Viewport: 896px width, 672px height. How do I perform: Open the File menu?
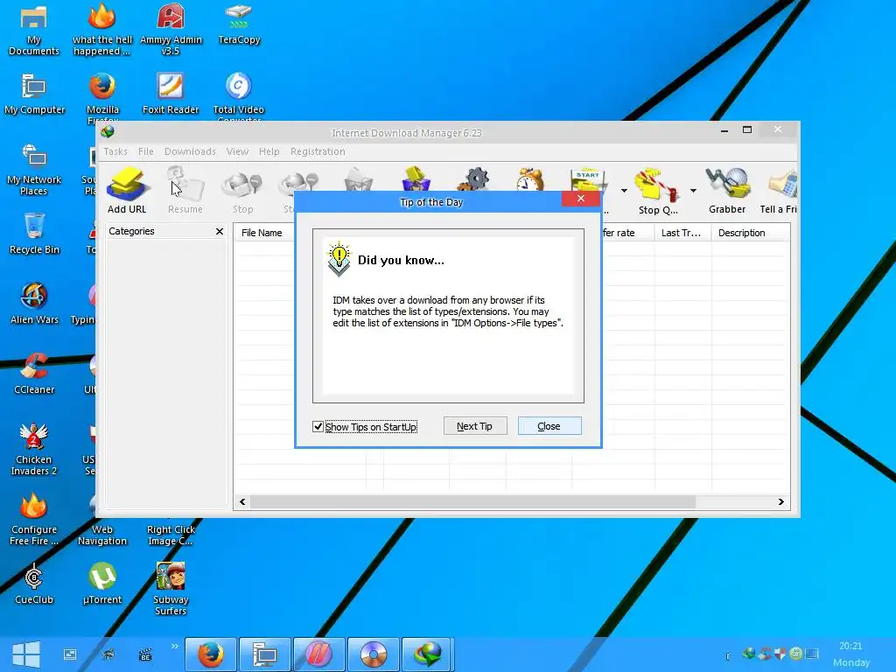coord(146,151)
